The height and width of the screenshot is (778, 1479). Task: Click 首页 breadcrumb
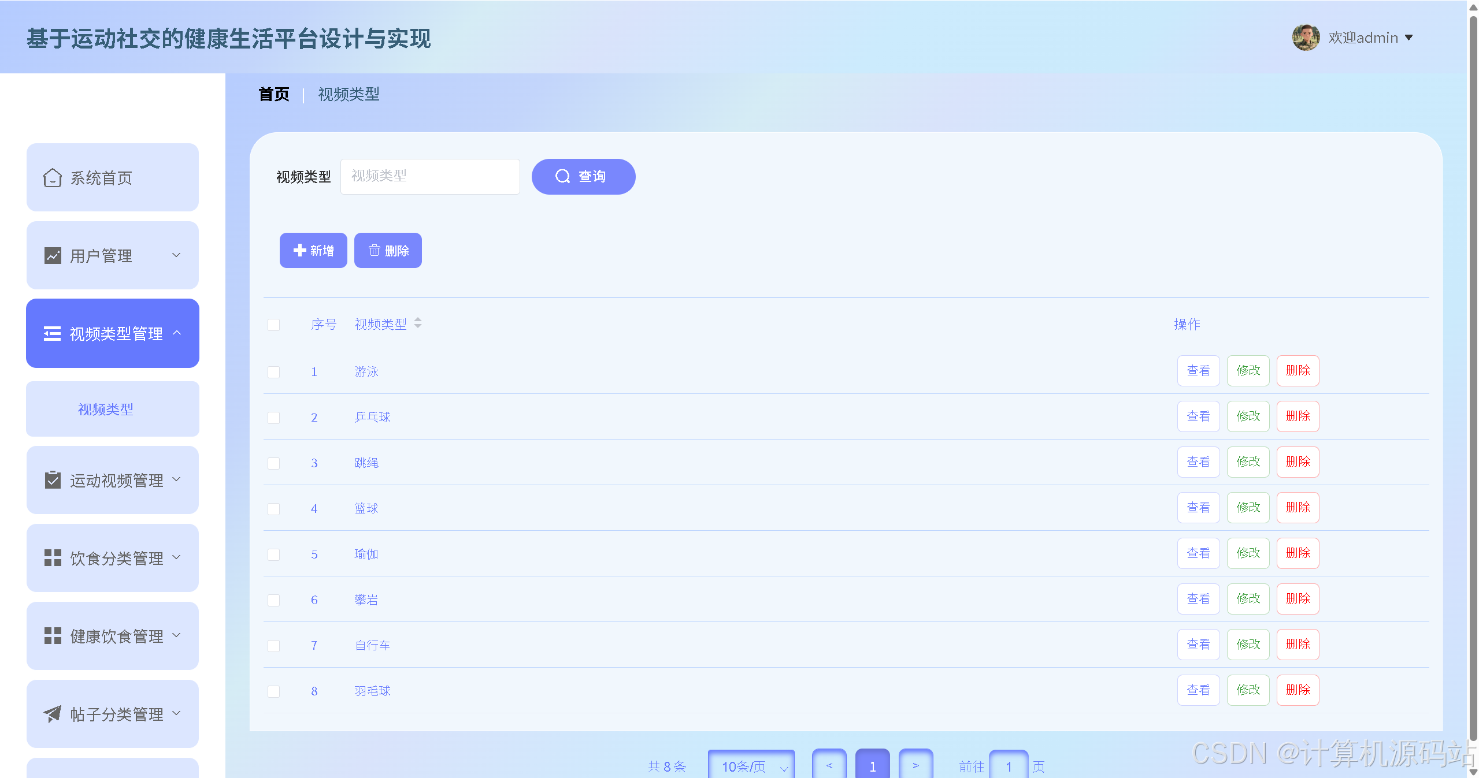coord(274,94)
